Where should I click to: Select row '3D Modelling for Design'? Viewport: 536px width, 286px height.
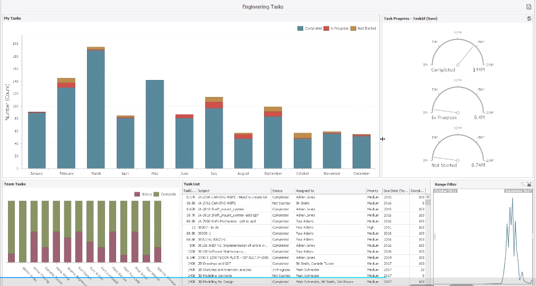(x=304, y=282)
